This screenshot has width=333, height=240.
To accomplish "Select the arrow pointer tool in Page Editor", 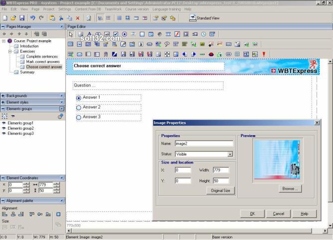I will click(71, 34).
